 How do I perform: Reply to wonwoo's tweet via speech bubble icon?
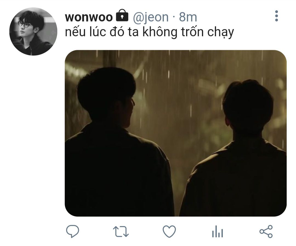72,231
